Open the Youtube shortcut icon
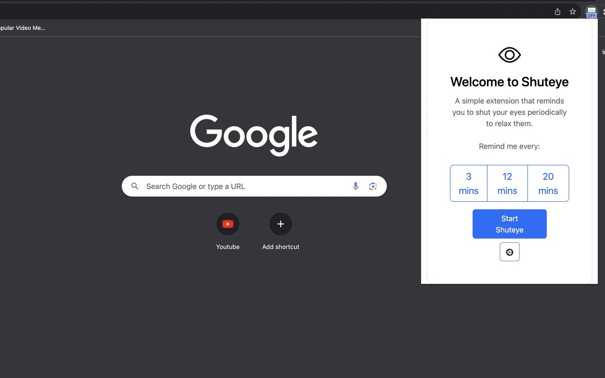Screen dimensions: 605x378 coord(228,223)
